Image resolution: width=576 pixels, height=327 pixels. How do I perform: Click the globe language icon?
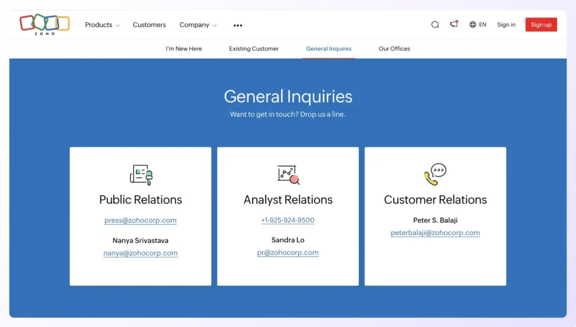point(472,25)
